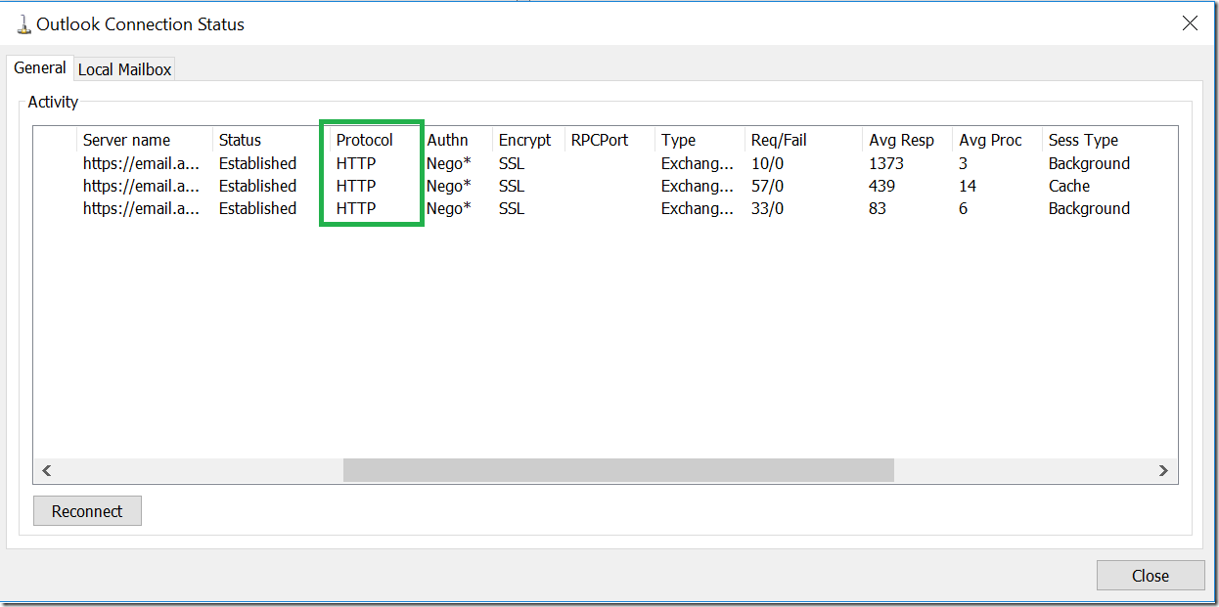Click the Avg Proc value 14

[968, 186]
